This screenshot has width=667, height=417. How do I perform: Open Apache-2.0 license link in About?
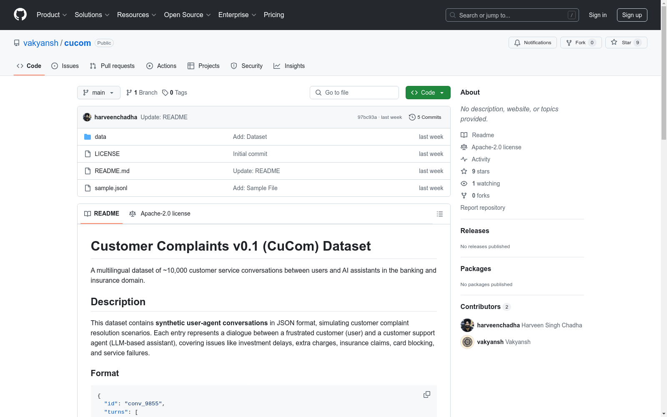pos(491,147)
